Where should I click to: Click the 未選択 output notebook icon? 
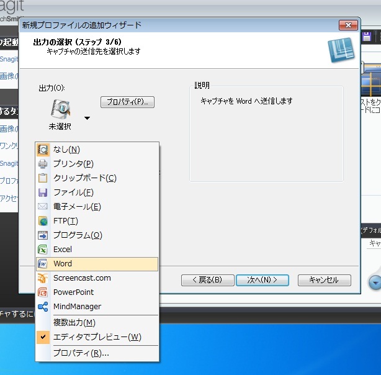point(61,109)
